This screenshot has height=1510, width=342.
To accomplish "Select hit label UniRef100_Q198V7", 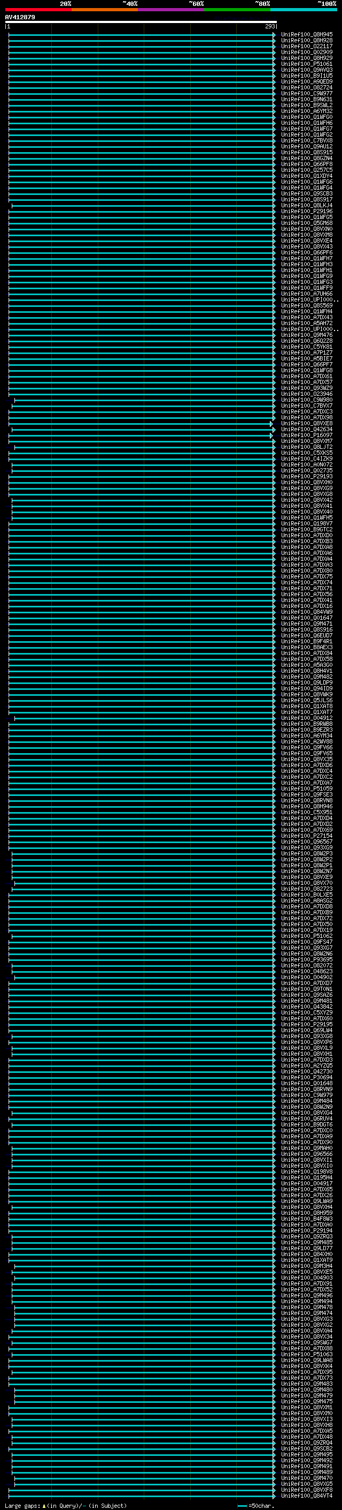I will 307,523.
